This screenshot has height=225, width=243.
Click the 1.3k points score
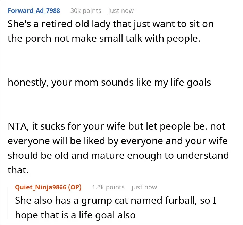108,187
